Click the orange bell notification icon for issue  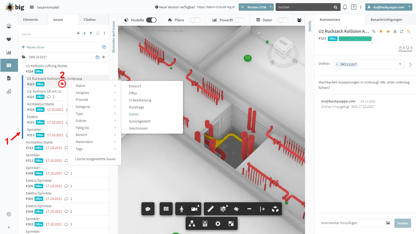tap(381, 31)
